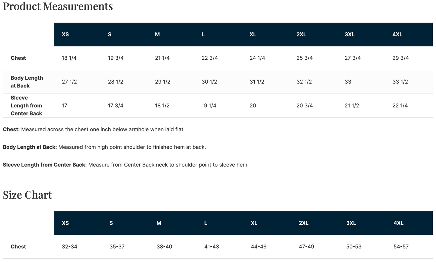Click the bold Chest: definition text

coord(11,129)
